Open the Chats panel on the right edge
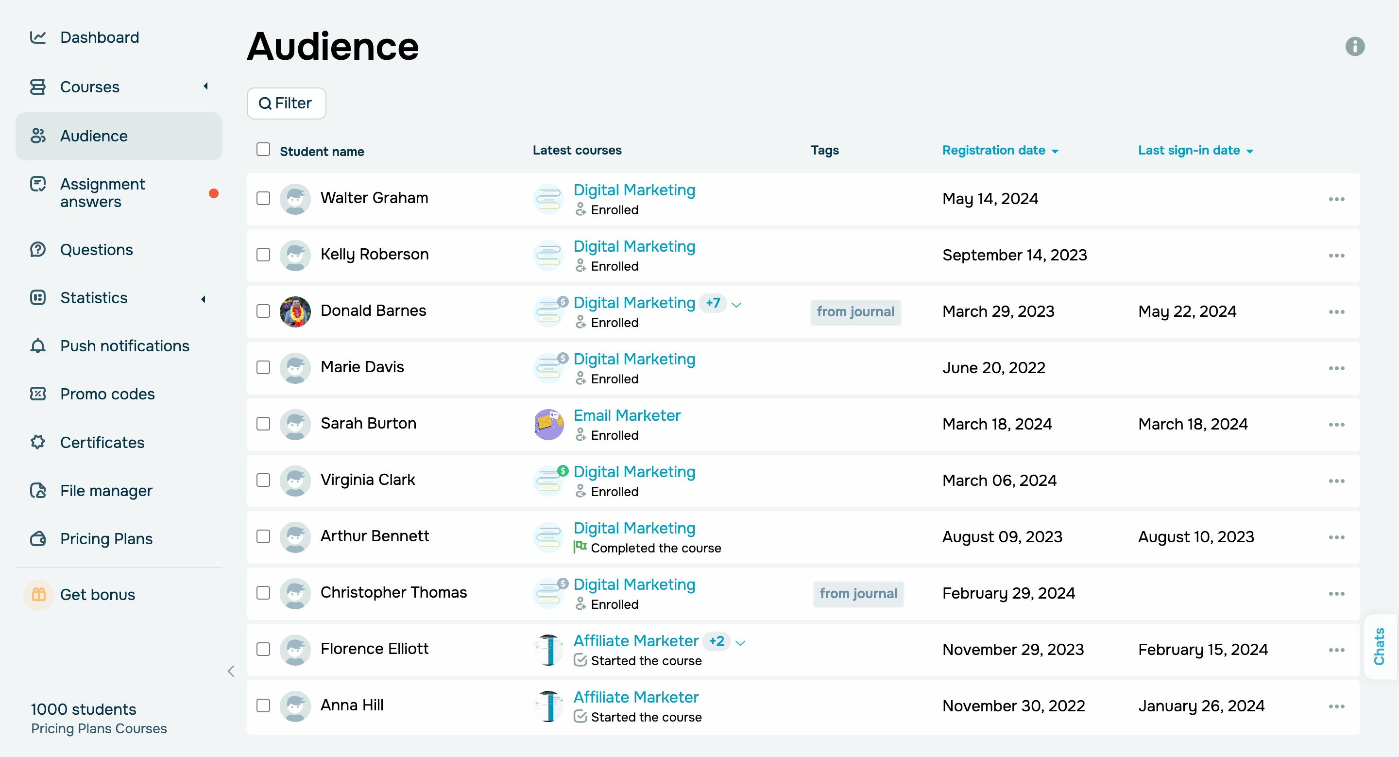This screenshot has width=1399, height=757. [x=1380, y=647]
